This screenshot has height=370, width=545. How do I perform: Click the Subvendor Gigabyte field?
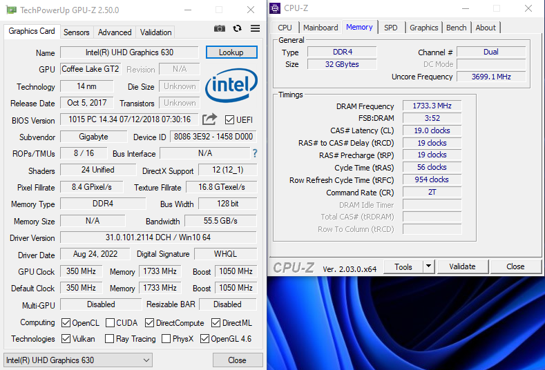tap(93, 137)
